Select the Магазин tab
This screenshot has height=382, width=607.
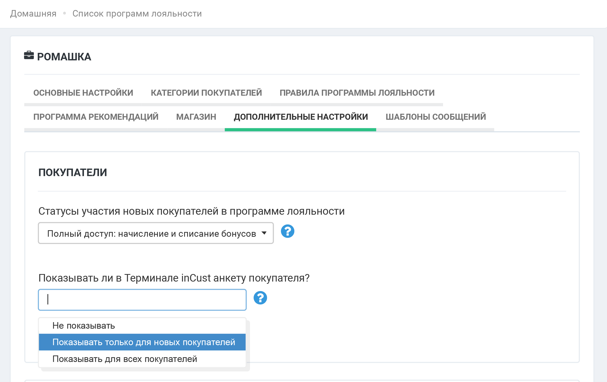[x=196, y=117]
